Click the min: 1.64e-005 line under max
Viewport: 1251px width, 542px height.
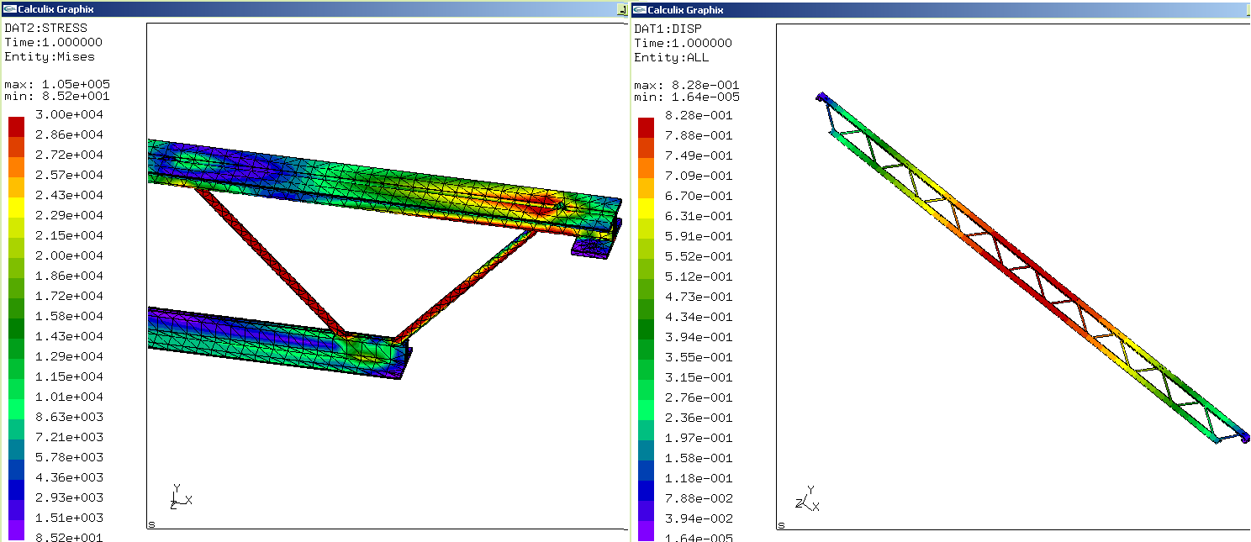tap(686, 97)
